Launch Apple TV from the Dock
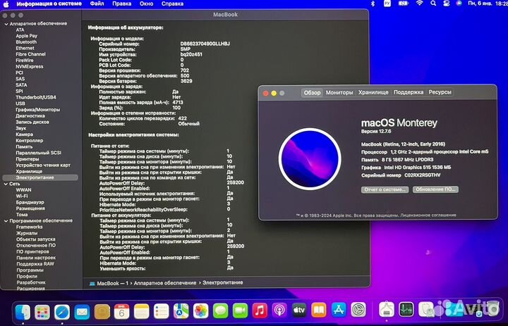 click(299, 311)
